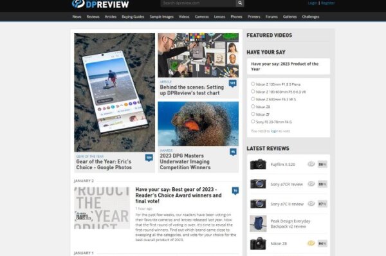Click the Product of the Year thumbnail
Viewport: 386px width, 256px height.
[102, 208]
